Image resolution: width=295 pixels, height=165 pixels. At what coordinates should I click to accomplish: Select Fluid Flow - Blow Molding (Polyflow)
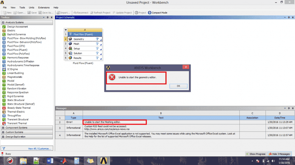(27, 39)
